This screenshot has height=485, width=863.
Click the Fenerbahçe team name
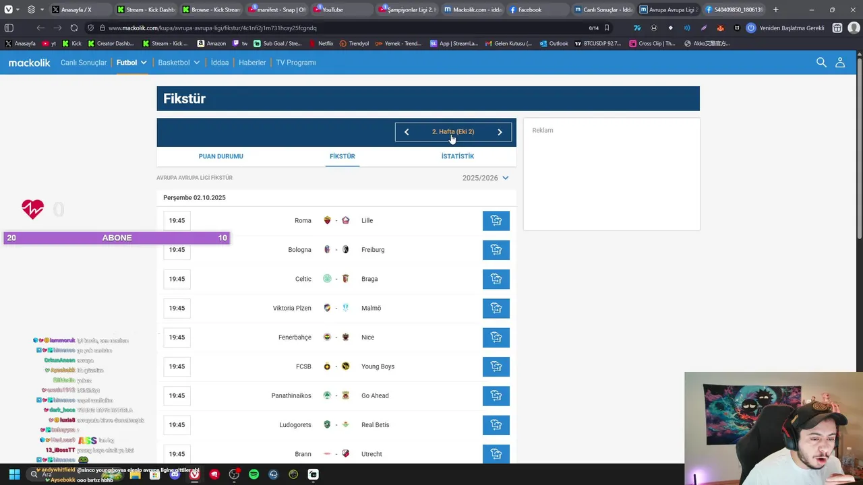(295, 337)
